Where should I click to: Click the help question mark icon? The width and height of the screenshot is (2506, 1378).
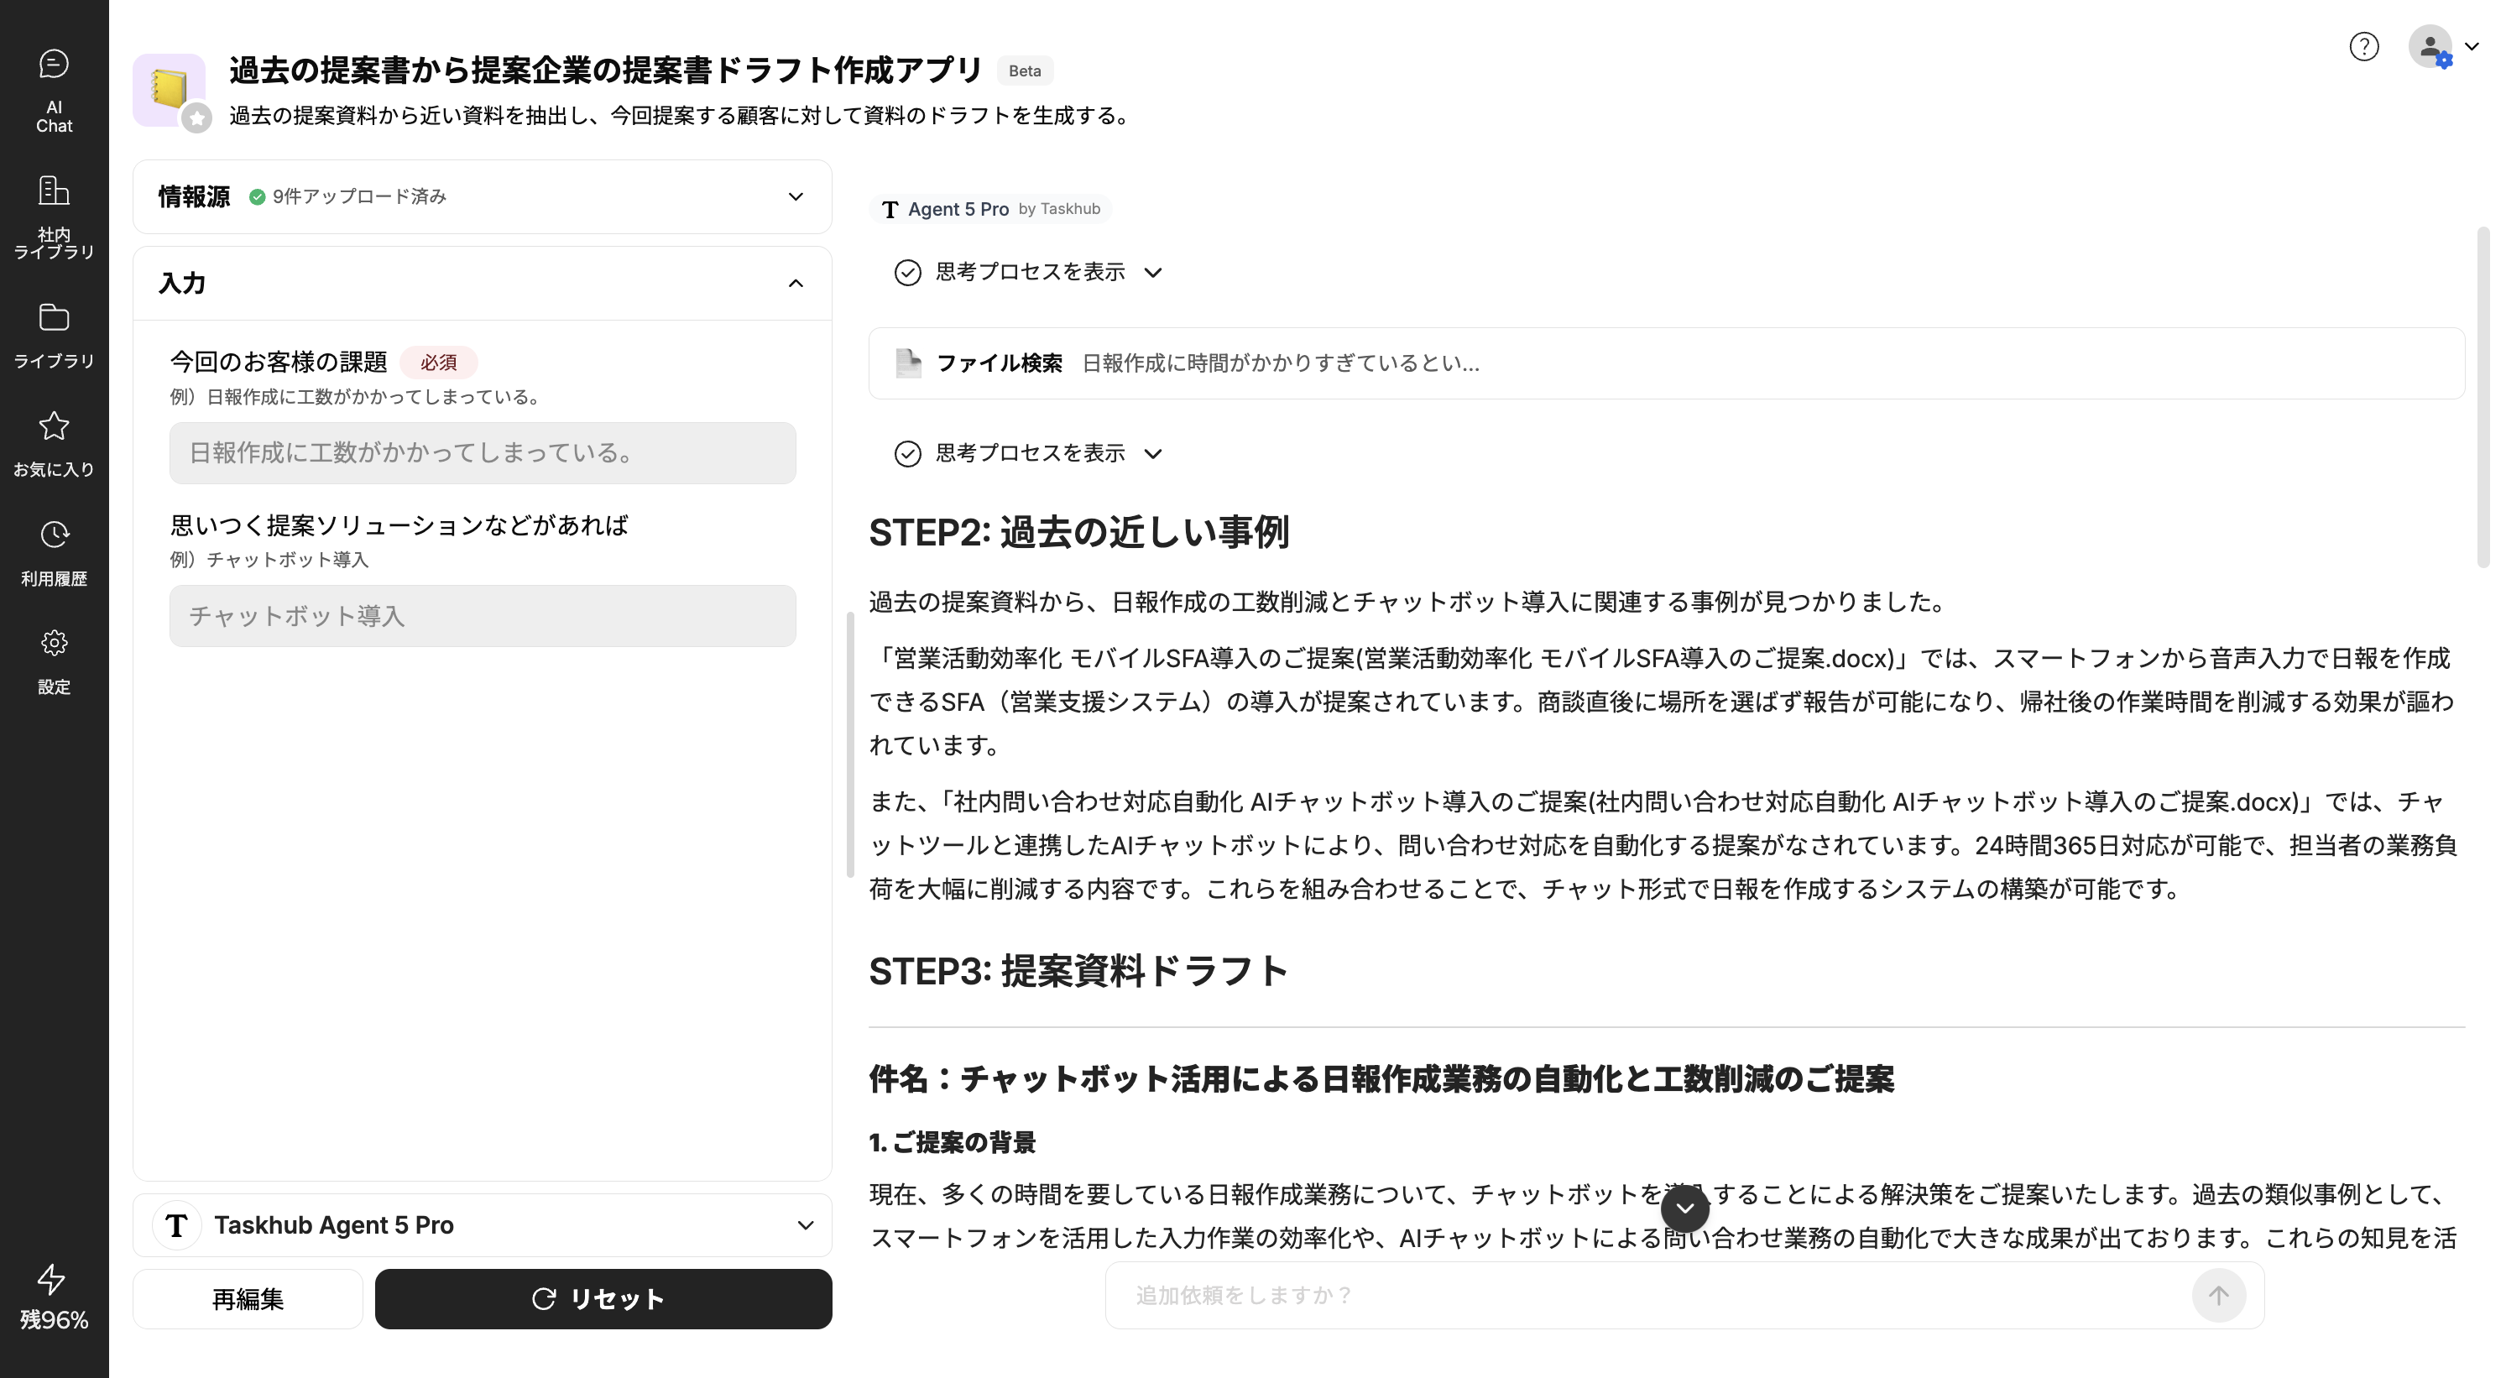(2363, 47)
